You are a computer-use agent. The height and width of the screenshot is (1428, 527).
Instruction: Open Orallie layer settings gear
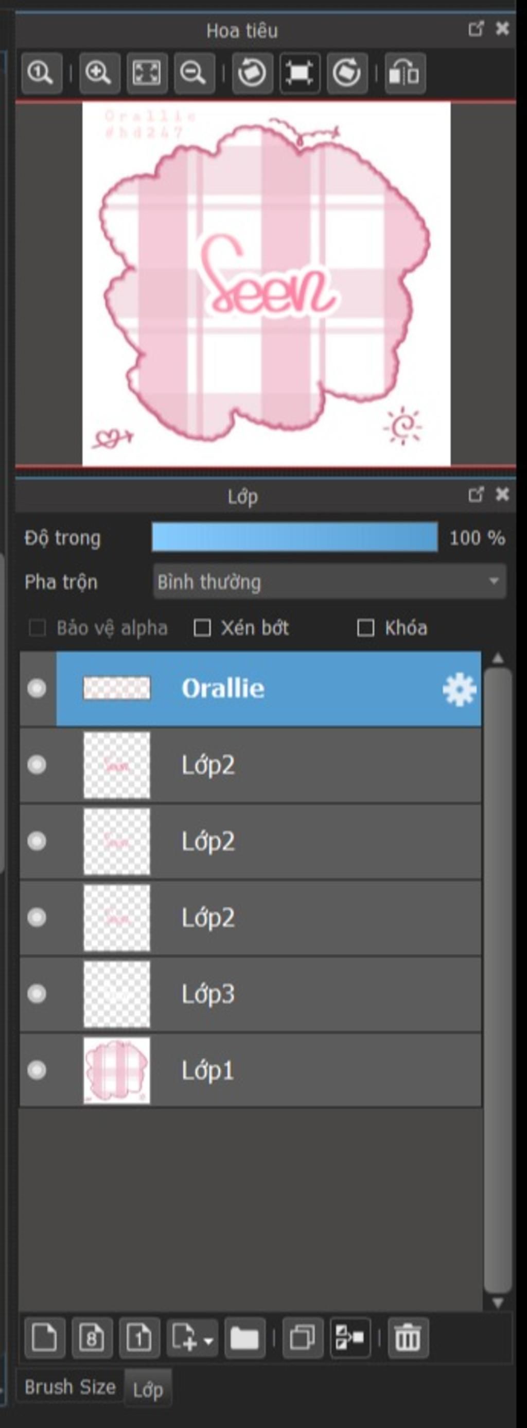[x=459, y=689]
